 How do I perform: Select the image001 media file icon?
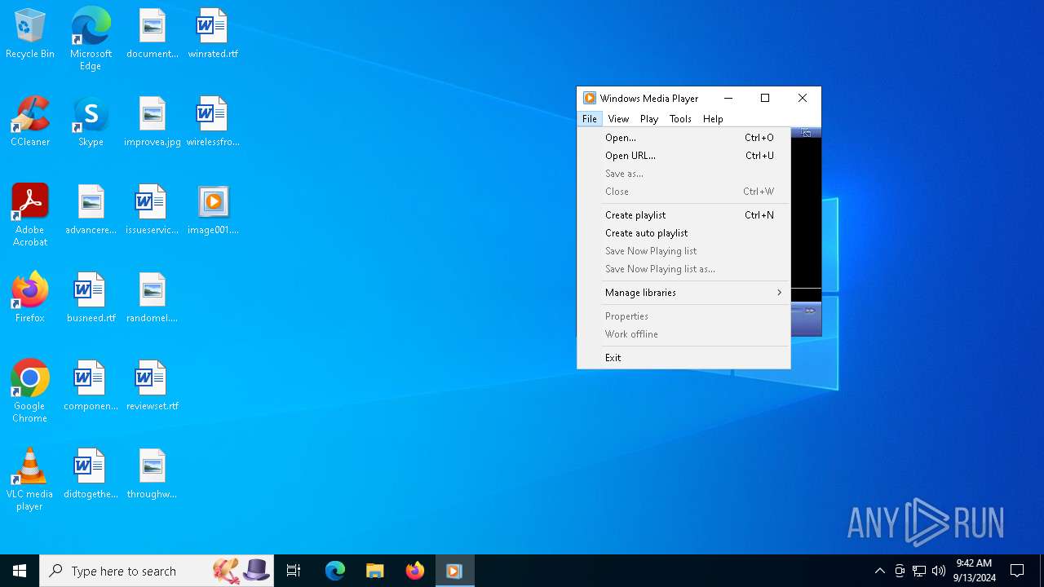(213, 210)
